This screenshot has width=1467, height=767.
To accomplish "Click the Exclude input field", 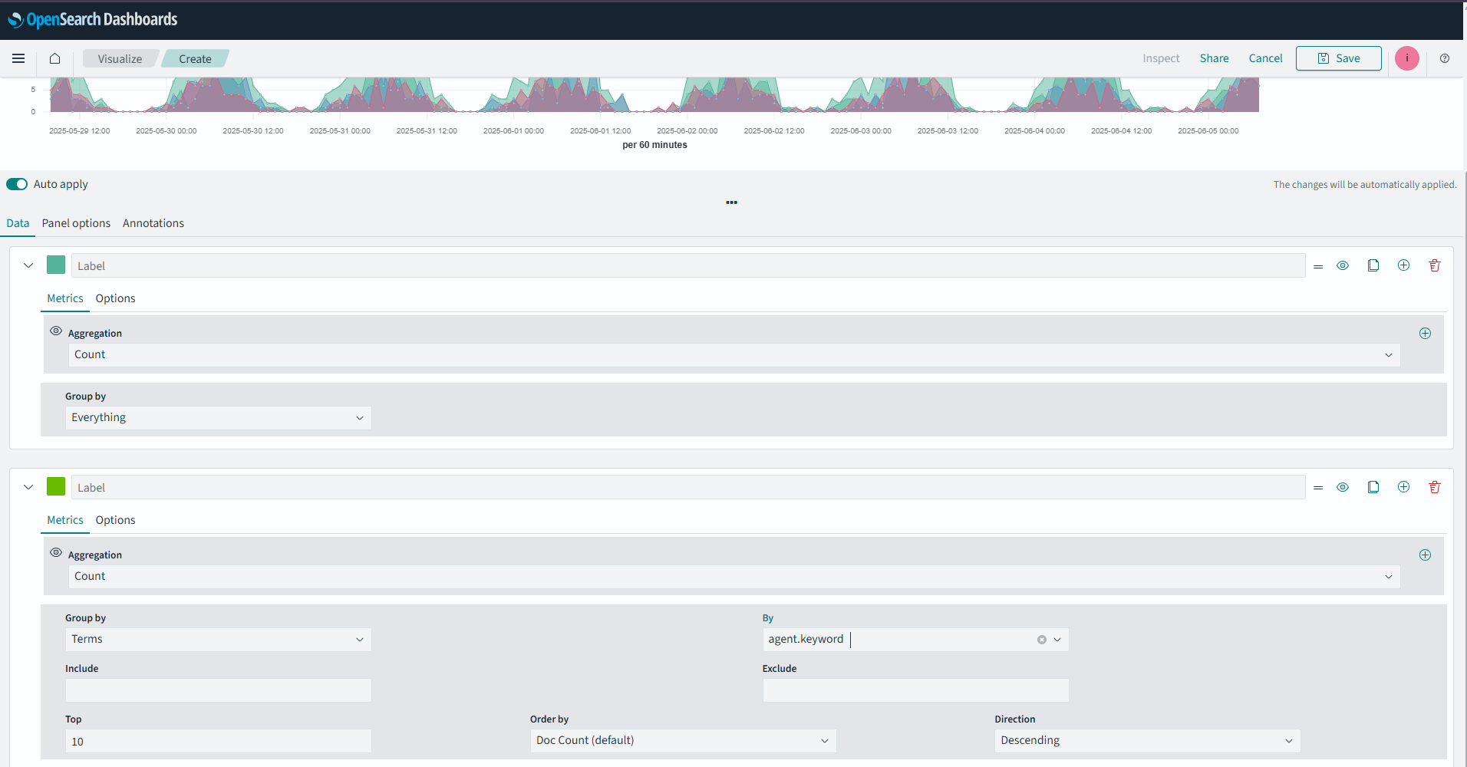I will [x=915, y=690].
